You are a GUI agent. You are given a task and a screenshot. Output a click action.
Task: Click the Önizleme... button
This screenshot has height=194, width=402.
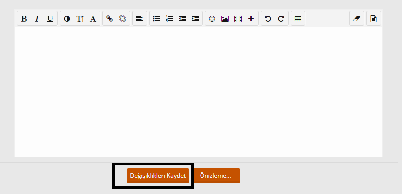(215, 176)
